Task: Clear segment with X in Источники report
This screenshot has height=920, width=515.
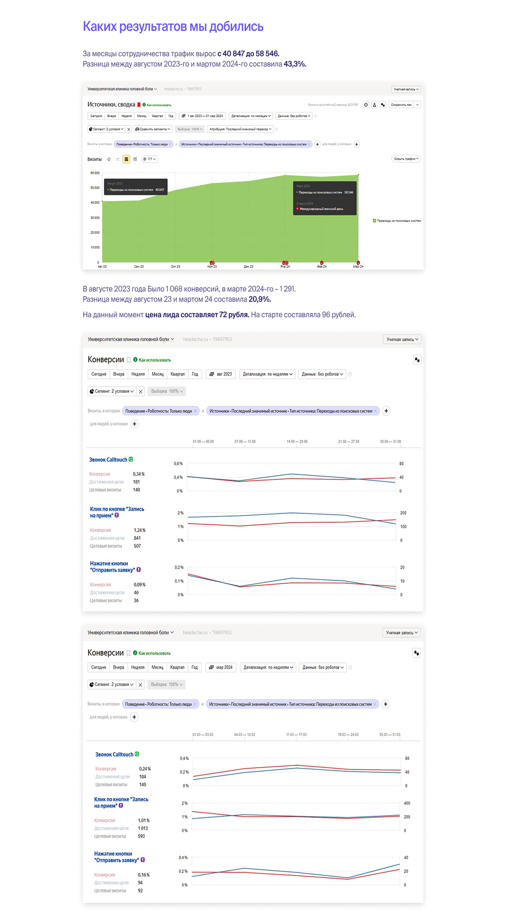Action: pos(128,129)
